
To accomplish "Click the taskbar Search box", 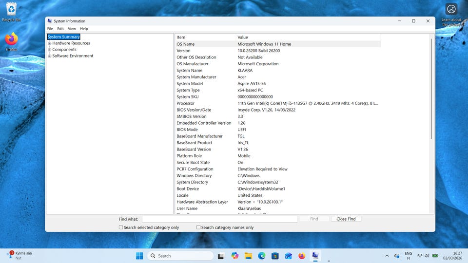I will click(x=180, y=256).
